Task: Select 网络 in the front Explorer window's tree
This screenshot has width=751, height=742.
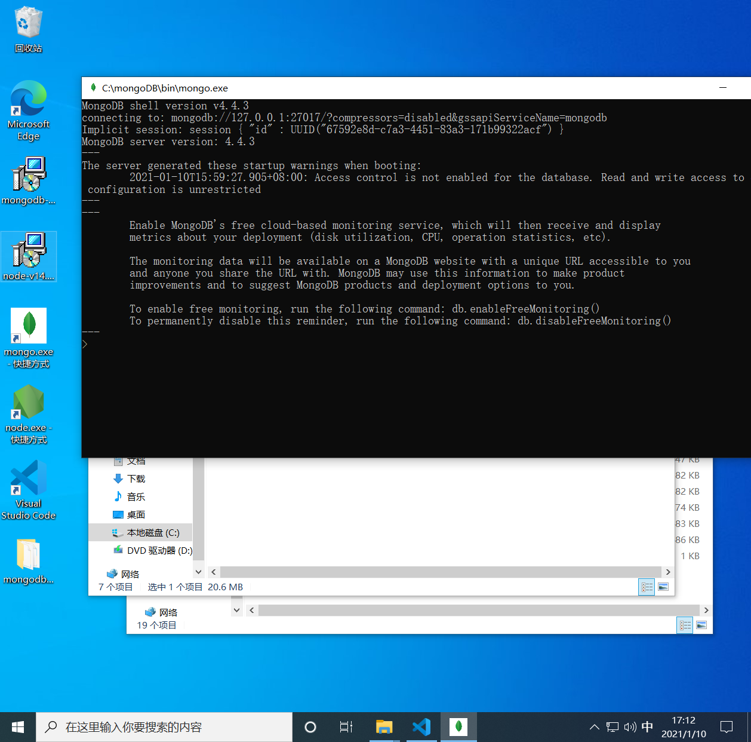Action: [x=123, y=574]
